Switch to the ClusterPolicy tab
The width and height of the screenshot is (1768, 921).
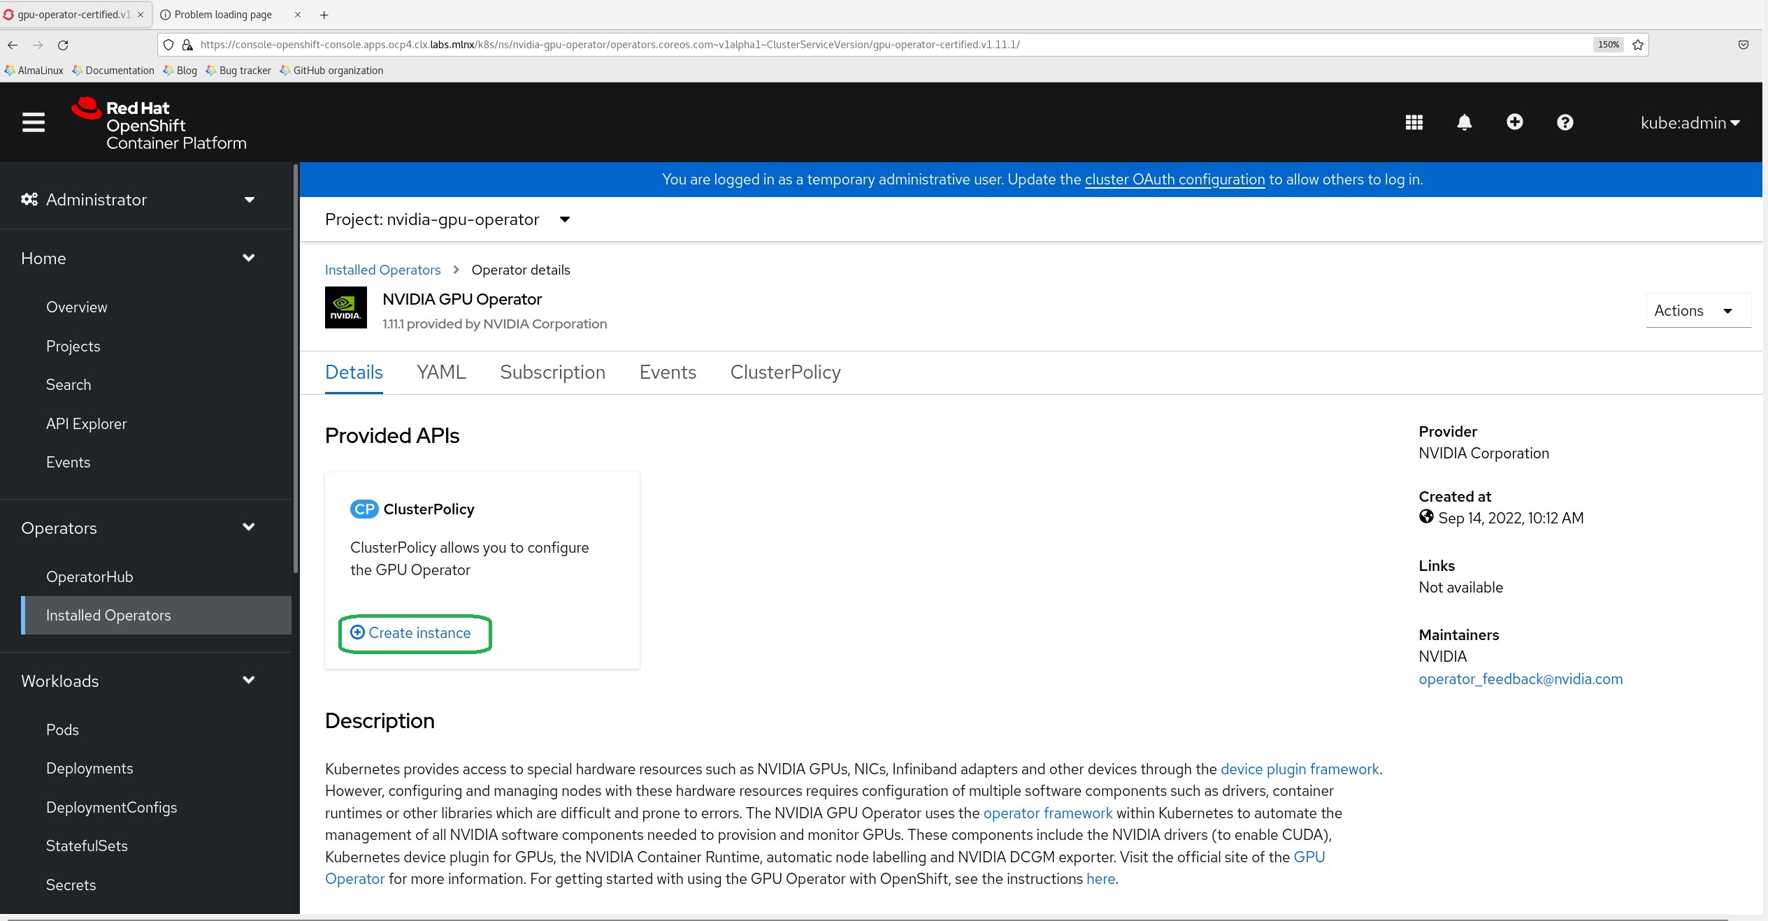(x=785, y=372)
